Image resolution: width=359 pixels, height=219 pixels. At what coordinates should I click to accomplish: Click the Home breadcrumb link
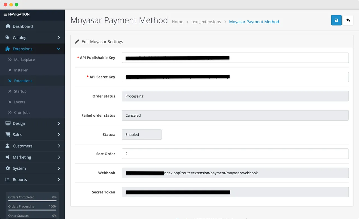click(177, 22)
